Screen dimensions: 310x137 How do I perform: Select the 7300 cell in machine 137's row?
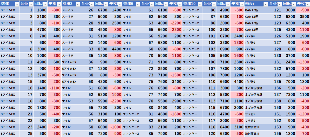[x=289, y=95]
